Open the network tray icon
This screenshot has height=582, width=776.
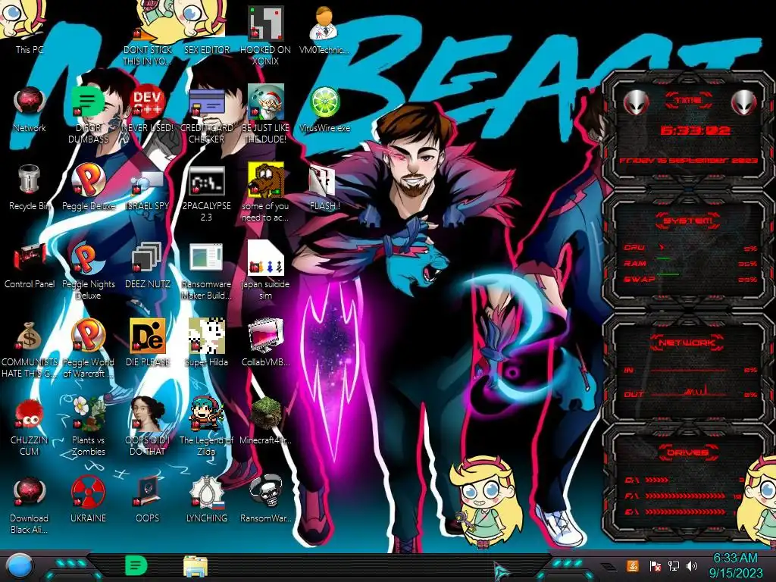pyautogui.click(x=674, y=565)
